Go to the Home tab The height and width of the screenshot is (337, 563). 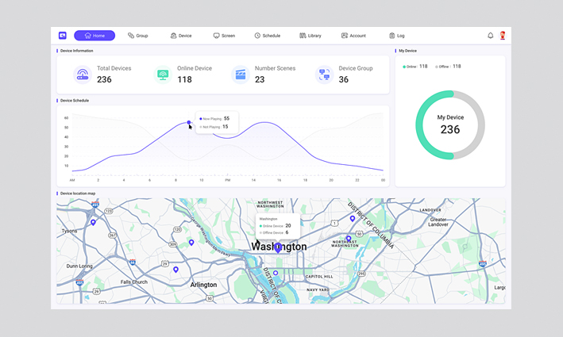point(94,36)
